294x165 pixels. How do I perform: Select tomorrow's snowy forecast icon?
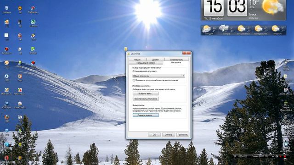tap(224, 28)
